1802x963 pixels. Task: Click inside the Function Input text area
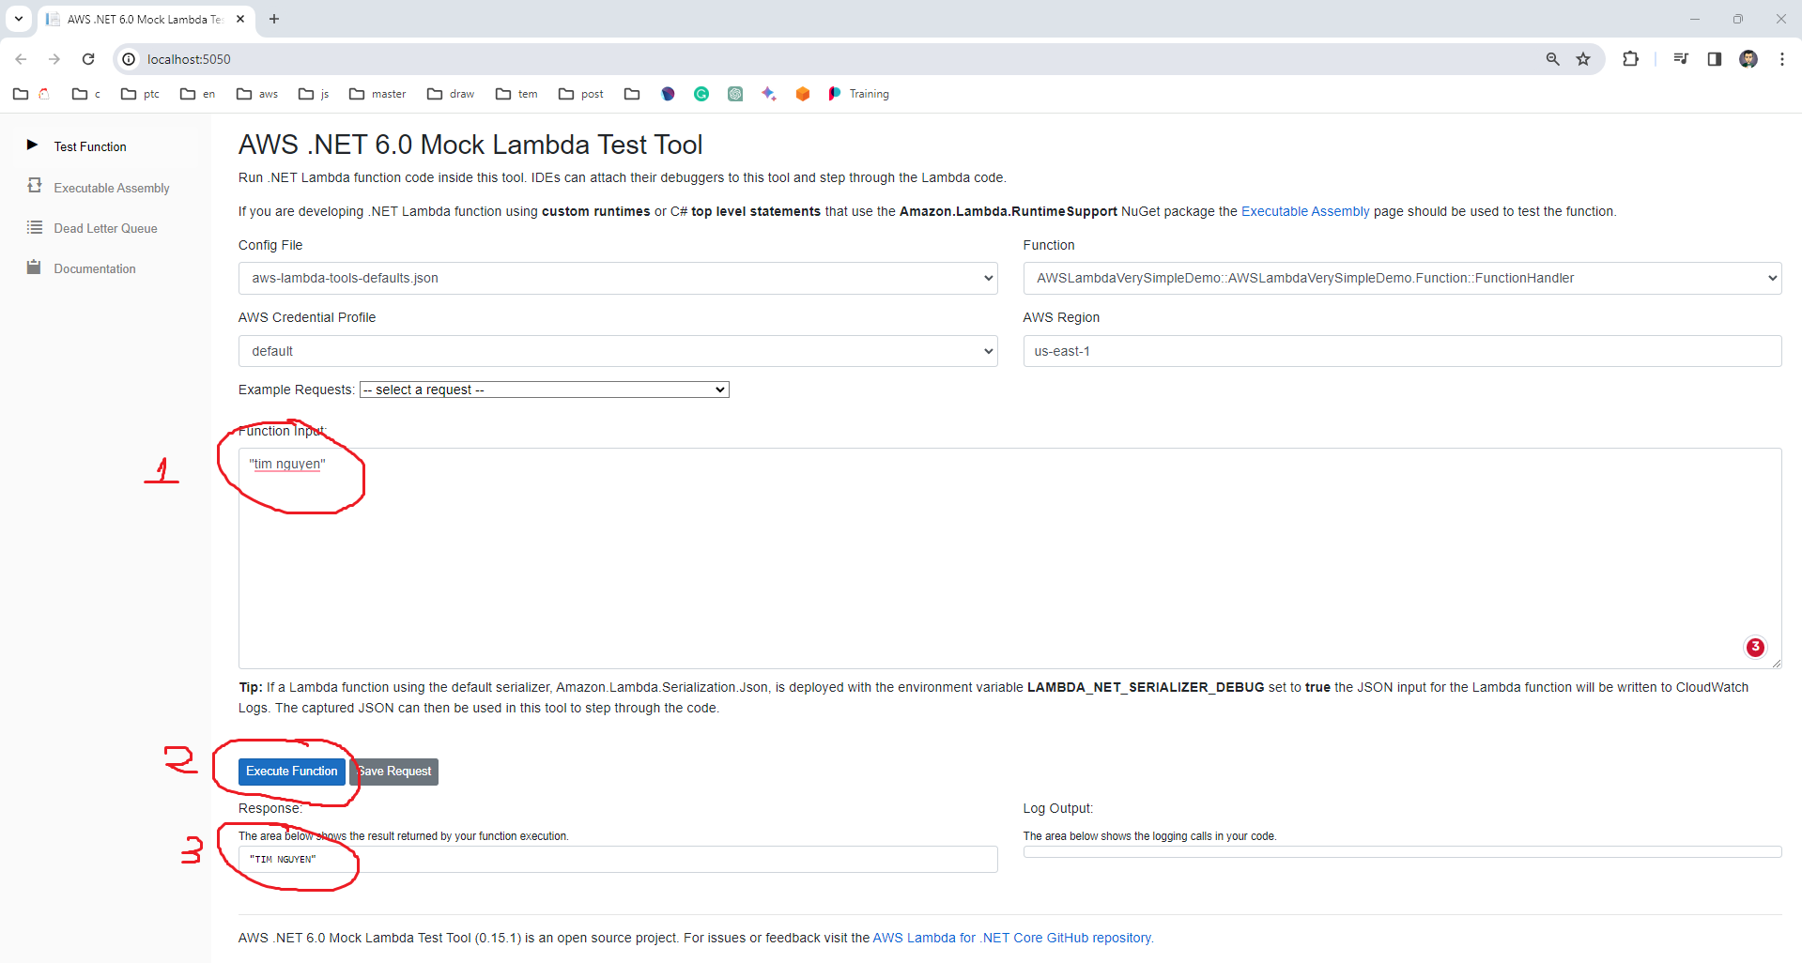pyautogui.click(x=1009, y=558)
